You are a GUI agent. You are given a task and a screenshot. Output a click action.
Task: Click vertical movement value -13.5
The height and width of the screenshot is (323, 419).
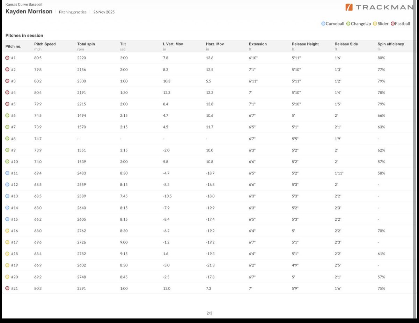(167, 196)
